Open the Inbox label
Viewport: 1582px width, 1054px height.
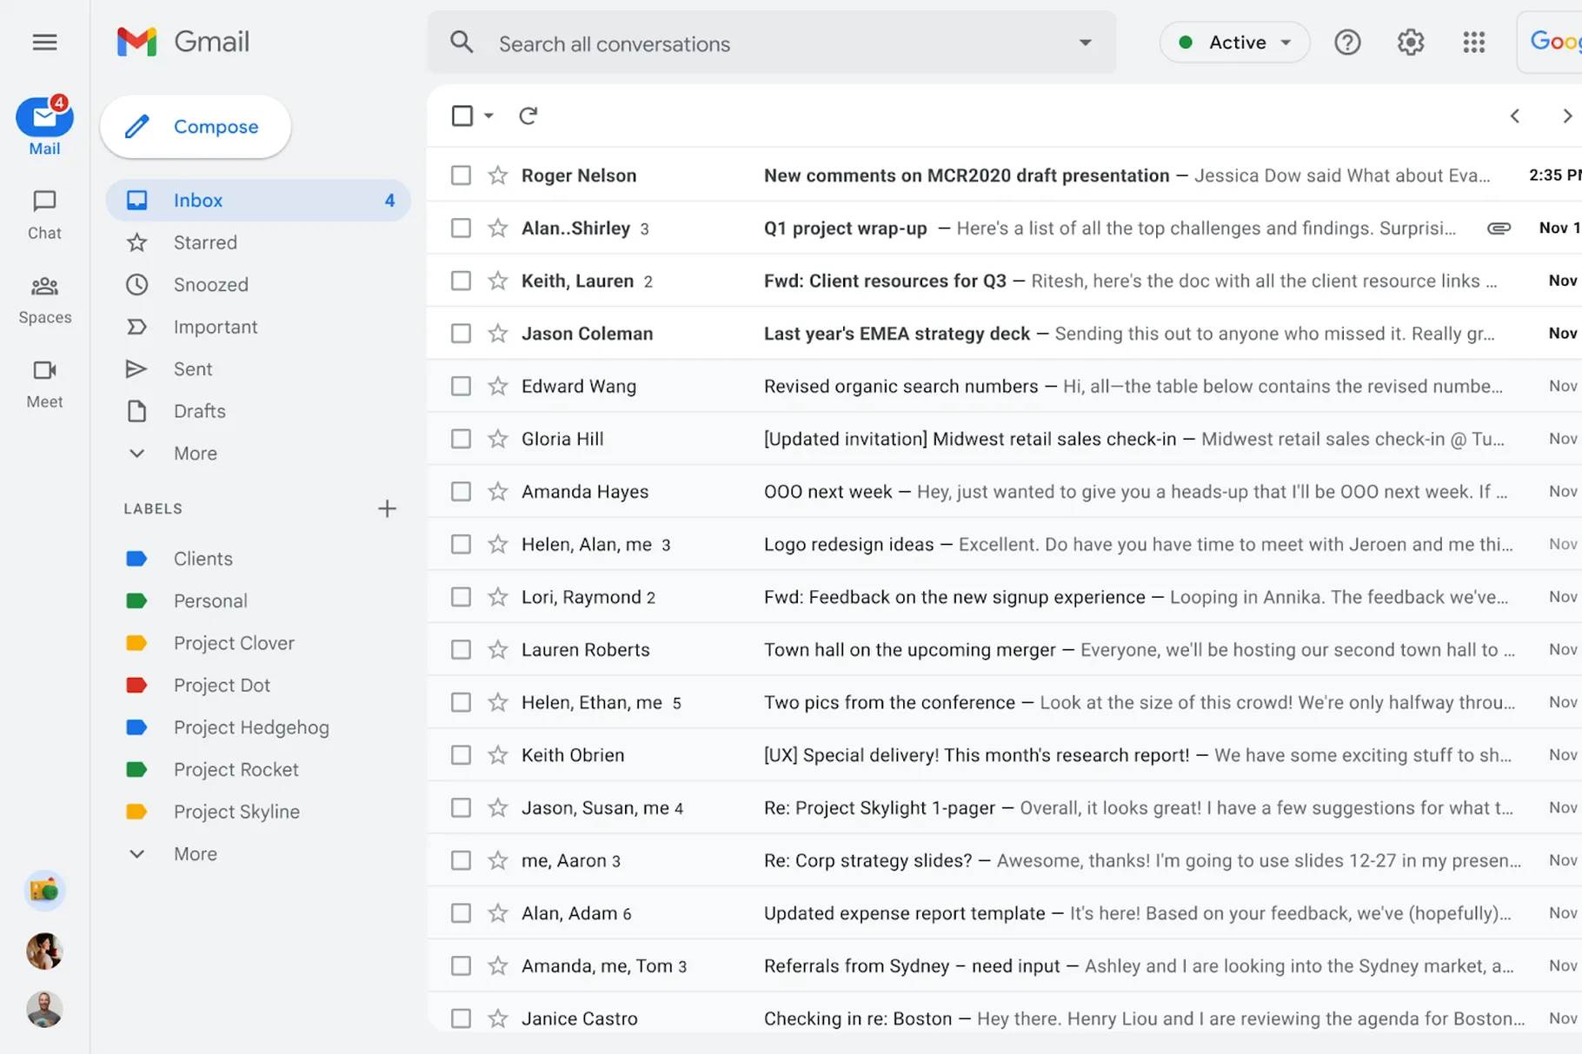point(198,200)
